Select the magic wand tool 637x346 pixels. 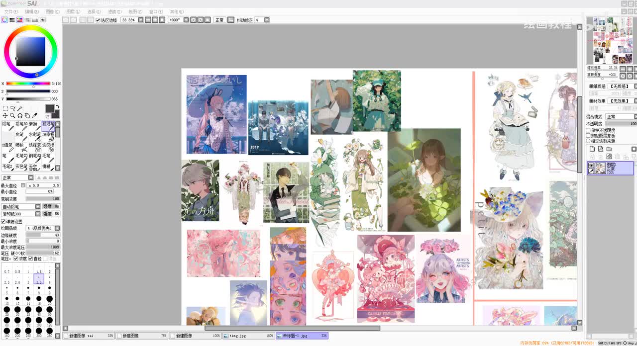click(x=20, y=108)
